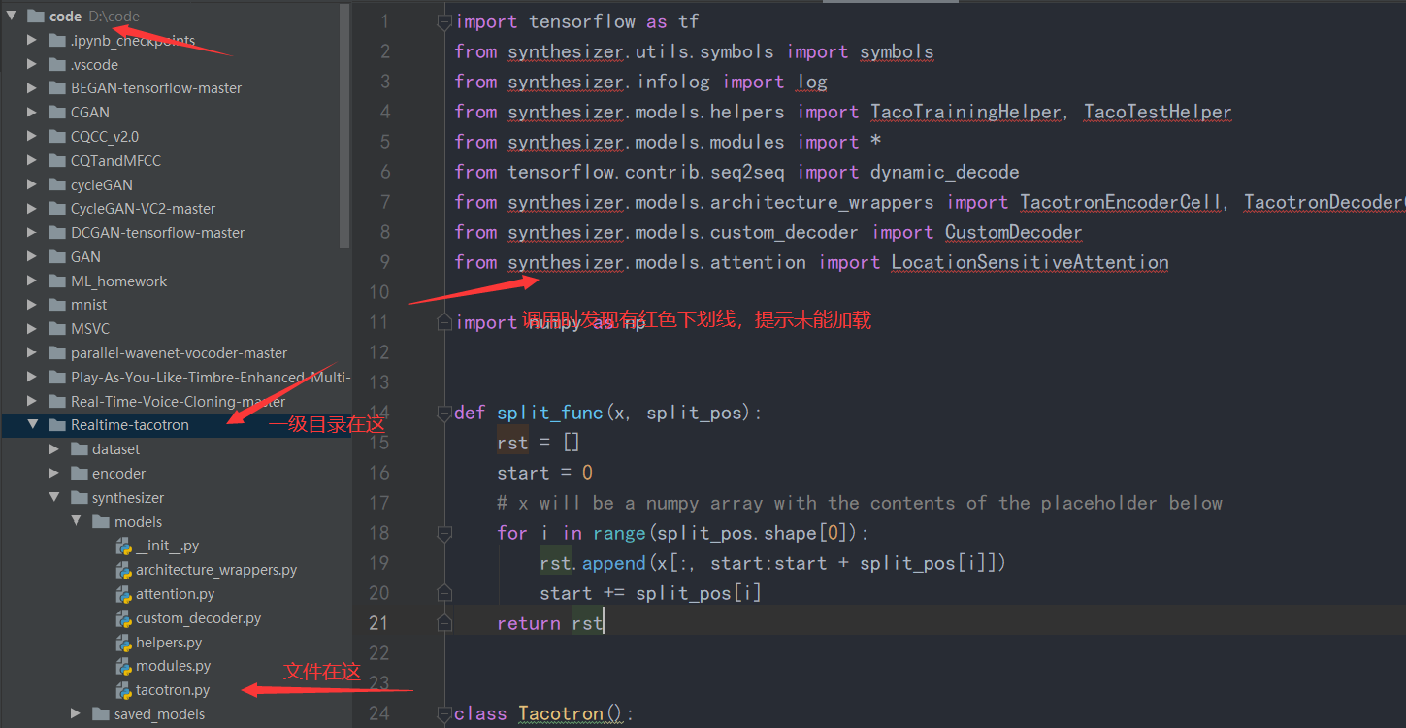Click the attention.py Python file icon

(x=123, y=594)
